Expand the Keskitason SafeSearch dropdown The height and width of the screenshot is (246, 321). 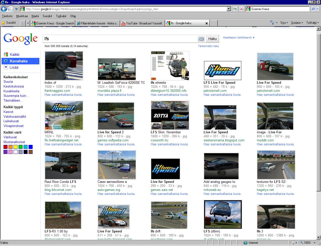pyautogui.click(x=239, y=37)
